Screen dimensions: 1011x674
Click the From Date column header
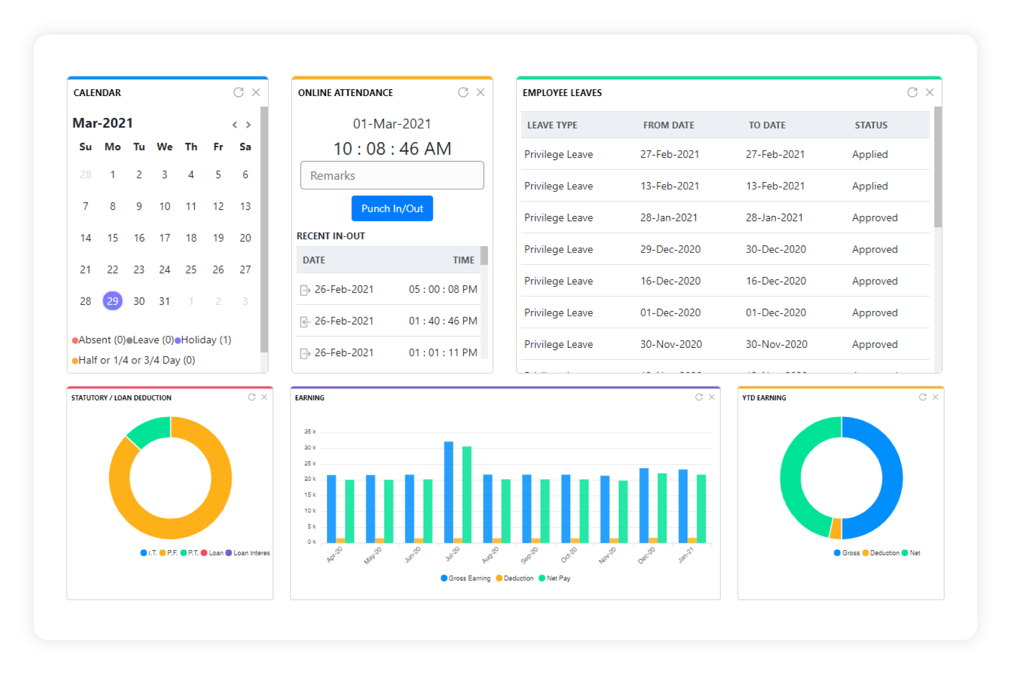pos(668,125)
